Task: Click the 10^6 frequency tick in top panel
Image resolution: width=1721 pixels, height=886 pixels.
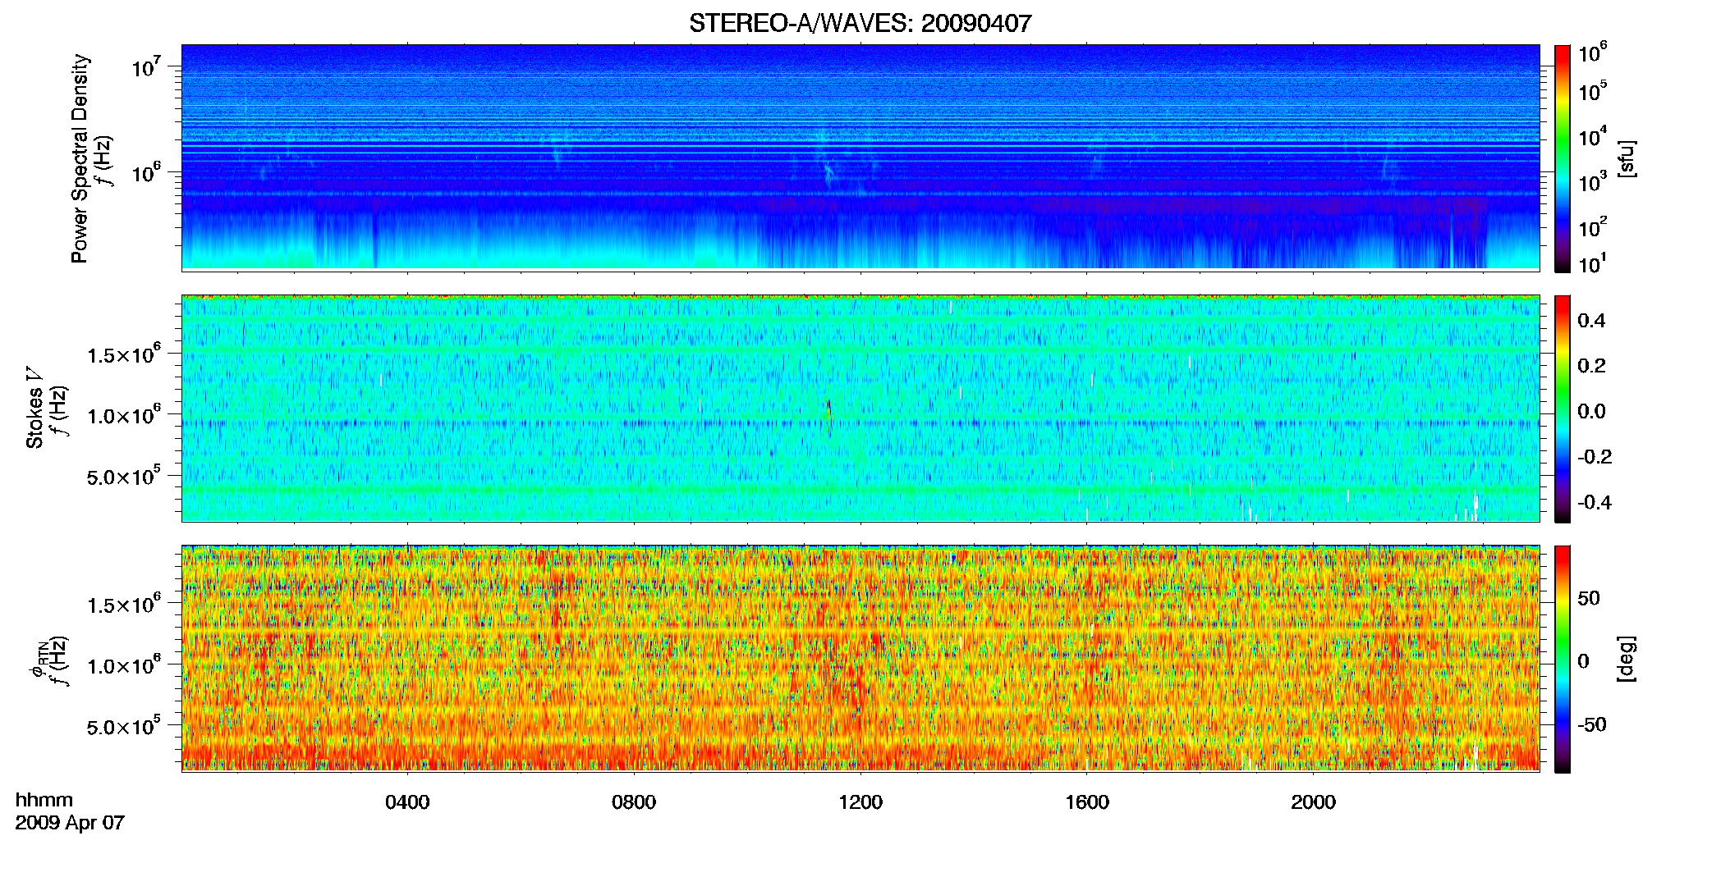Action: (145, 171)
